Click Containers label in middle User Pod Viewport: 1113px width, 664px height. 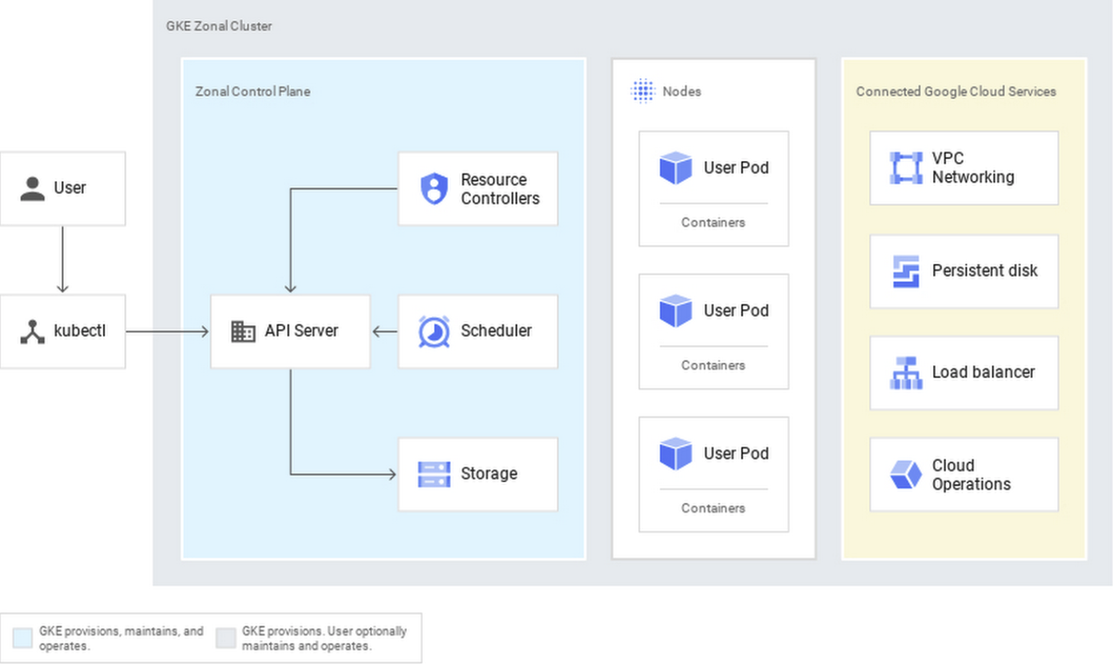tap(713, 366)
